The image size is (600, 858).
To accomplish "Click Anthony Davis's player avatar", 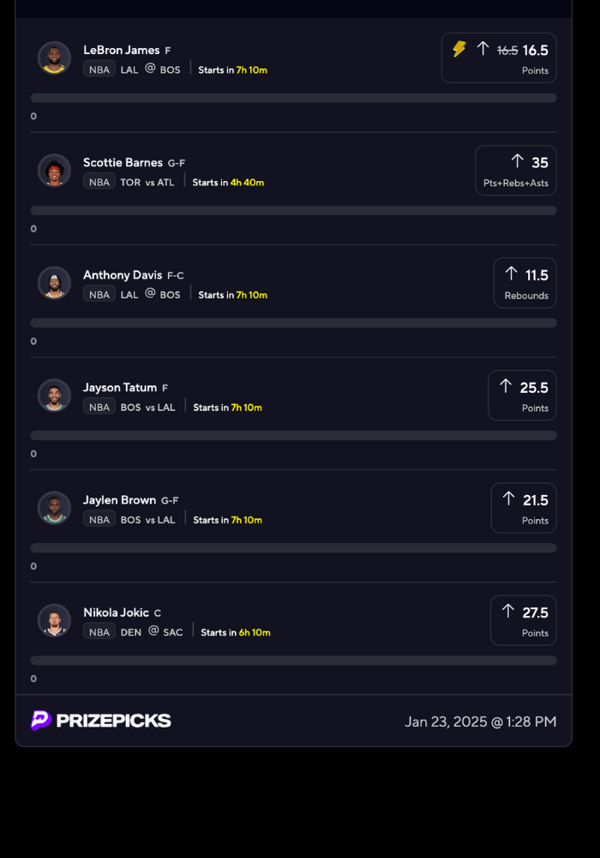I will click(x=54, y=283).
